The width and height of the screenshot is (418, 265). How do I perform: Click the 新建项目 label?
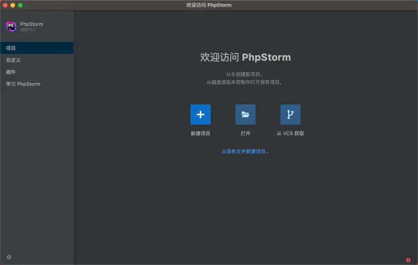200,133
